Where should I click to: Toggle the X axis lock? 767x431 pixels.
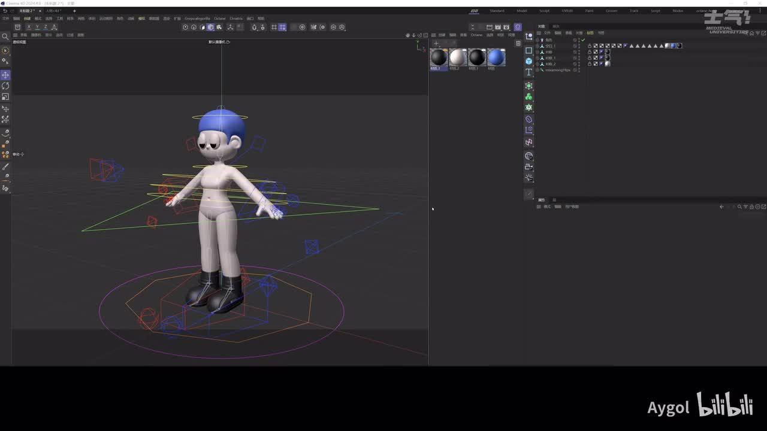[29, 27]
